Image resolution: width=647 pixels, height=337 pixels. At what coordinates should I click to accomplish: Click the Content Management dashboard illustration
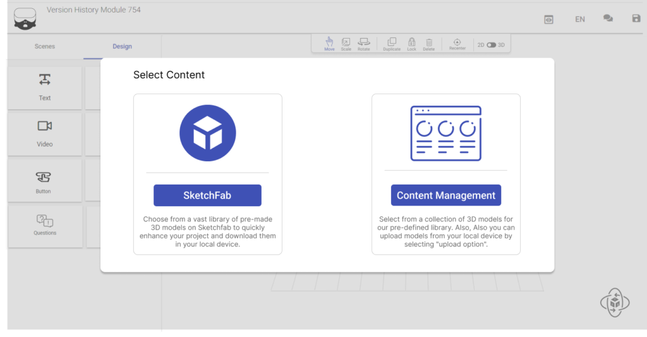point(445,133)
